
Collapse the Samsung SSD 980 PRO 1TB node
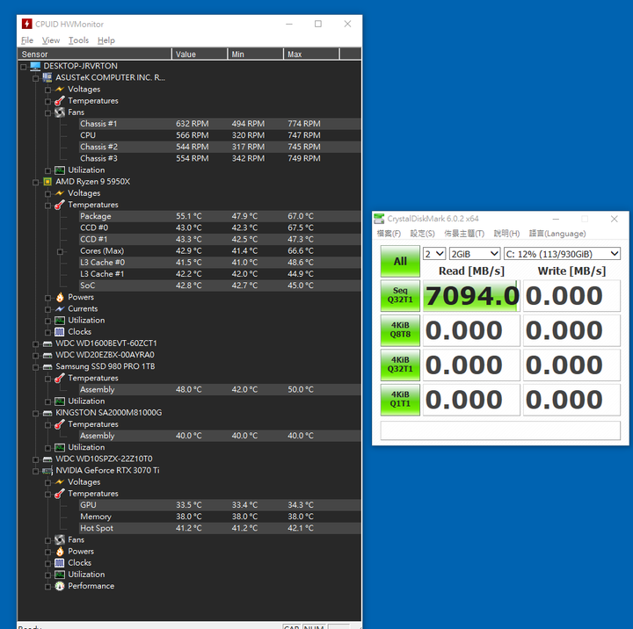[35, 367]
